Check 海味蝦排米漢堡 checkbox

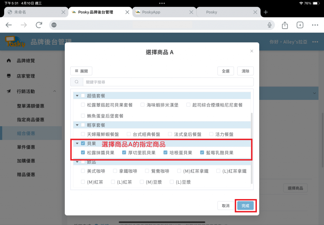point(142,105)
